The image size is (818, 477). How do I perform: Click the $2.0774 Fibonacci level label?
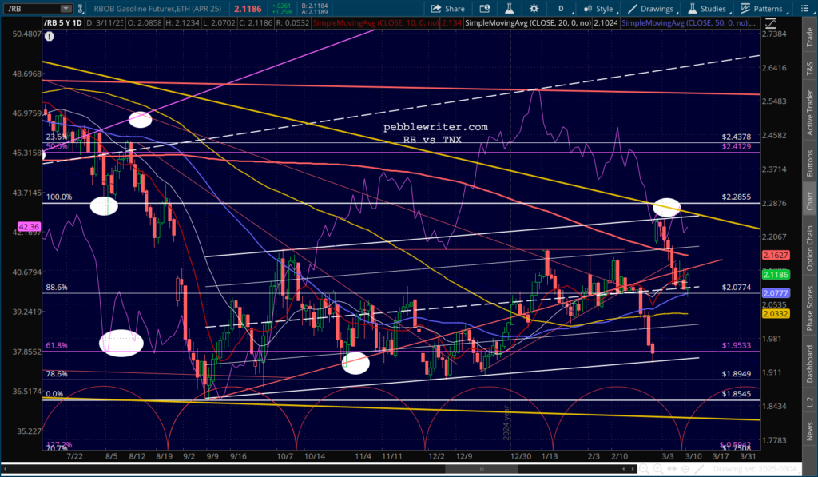[736, 287]
